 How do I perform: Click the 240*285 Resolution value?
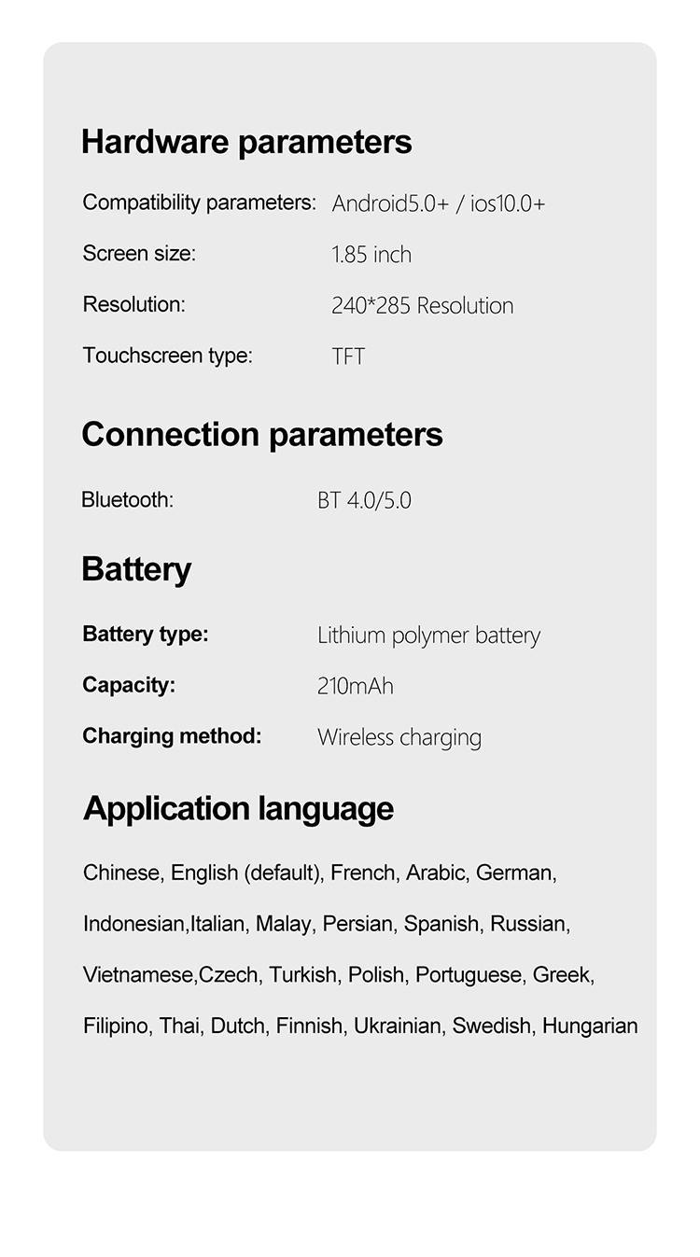tap(422, 306)
